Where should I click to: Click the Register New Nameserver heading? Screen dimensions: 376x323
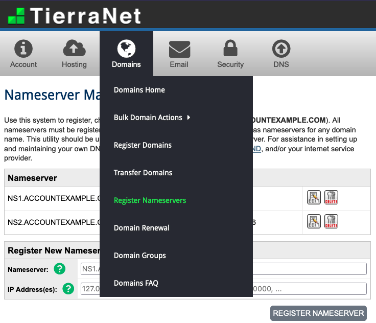pos(54,250)
